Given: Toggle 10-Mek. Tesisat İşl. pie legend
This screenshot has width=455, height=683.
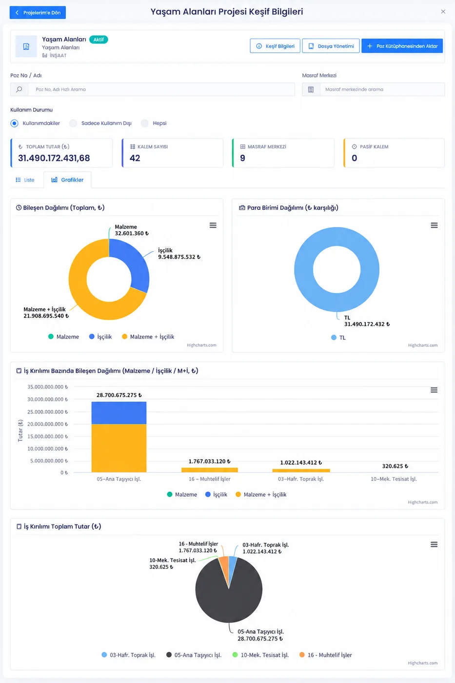Looking at the screenshot, I should (x=260, y=655).
